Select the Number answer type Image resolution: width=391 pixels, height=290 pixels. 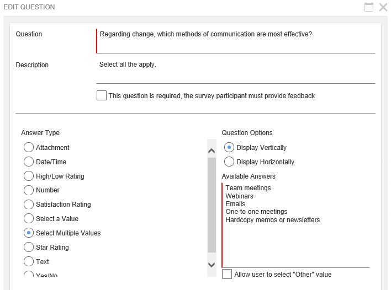(x=29, y=190)
